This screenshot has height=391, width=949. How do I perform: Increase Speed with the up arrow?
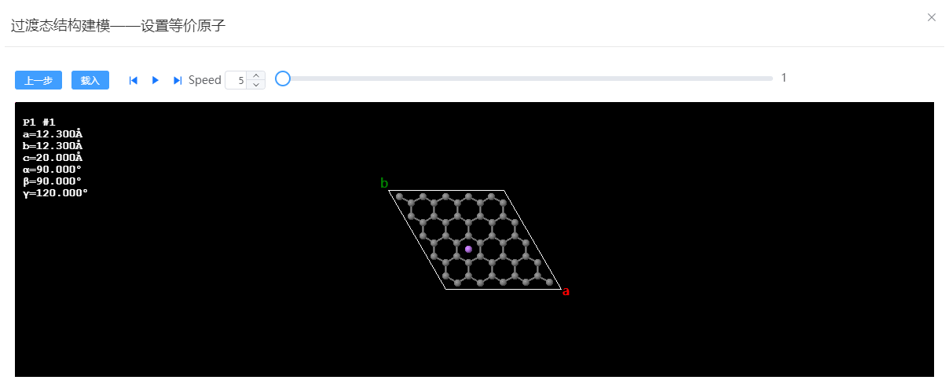pyautogui.click(x=256, y=76)
